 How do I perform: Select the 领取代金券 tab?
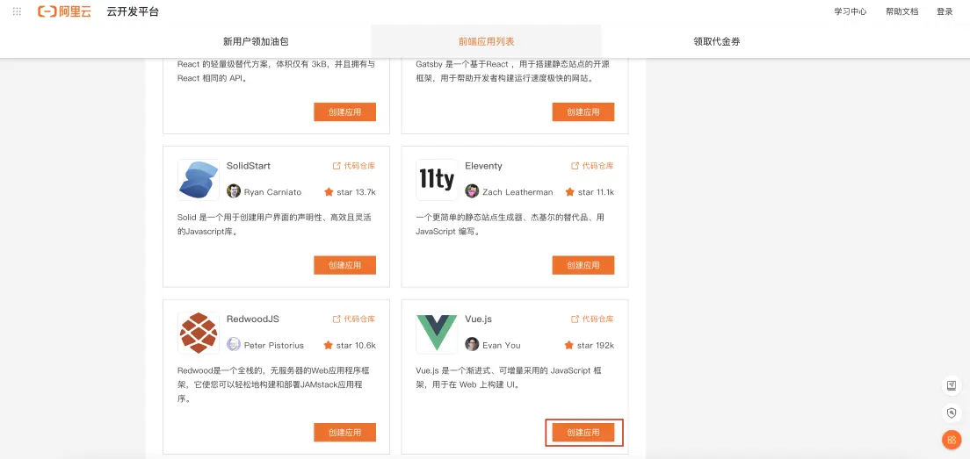click(x=716, y=41)
